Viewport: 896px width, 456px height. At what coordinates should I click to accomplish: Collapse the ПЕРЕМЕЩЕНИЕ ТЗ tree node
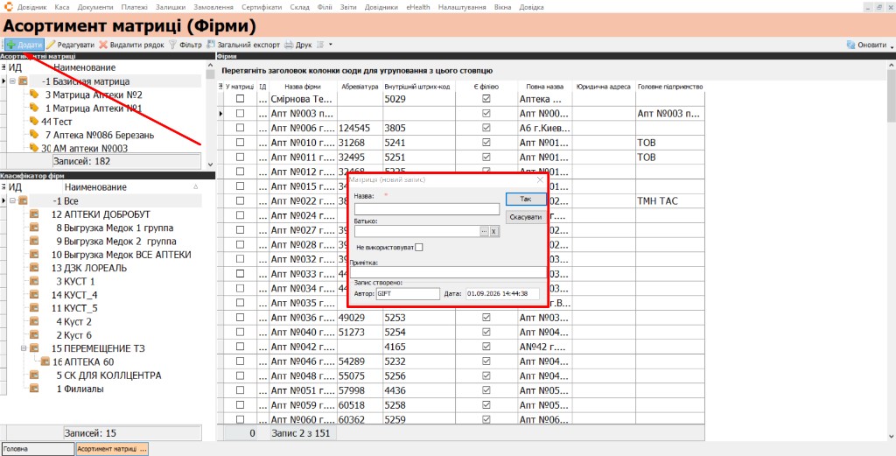pos(24,347)
